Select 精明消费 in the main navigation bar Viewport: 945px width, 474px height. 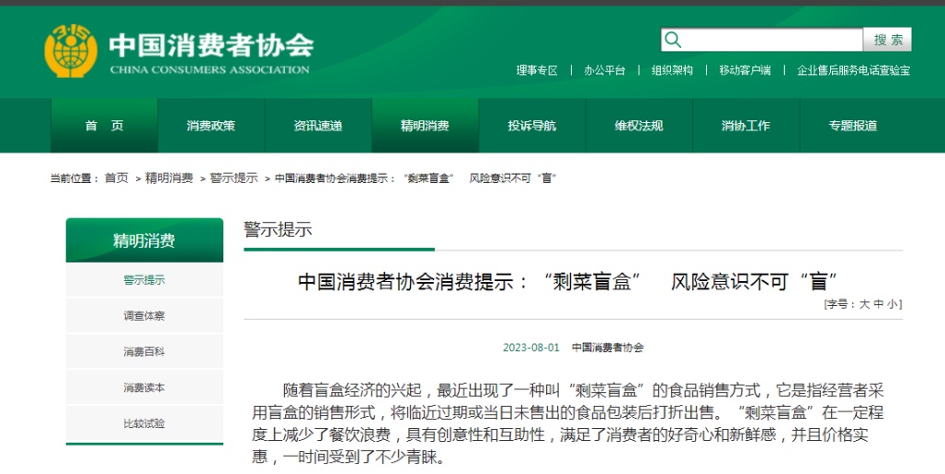point(425,125)
